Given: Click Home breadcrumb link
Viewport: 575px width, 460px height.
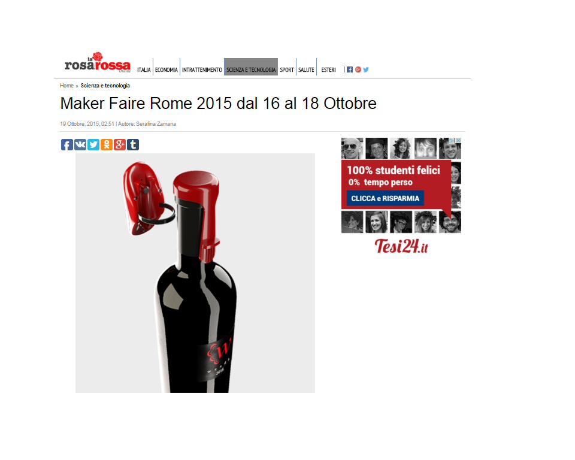Looking at the screenshot, I should pyautogui.click(x=66, y=86).
